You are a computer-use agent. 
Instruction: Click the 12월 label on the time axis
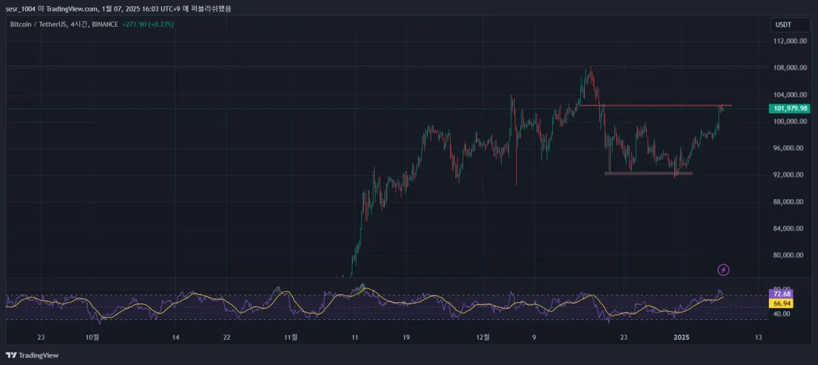pos(482,337)
